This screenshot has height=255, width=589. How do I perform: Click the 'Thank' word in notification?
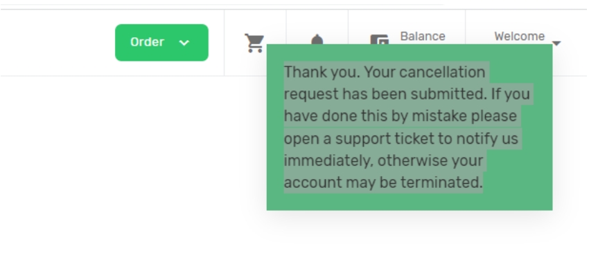306,72
